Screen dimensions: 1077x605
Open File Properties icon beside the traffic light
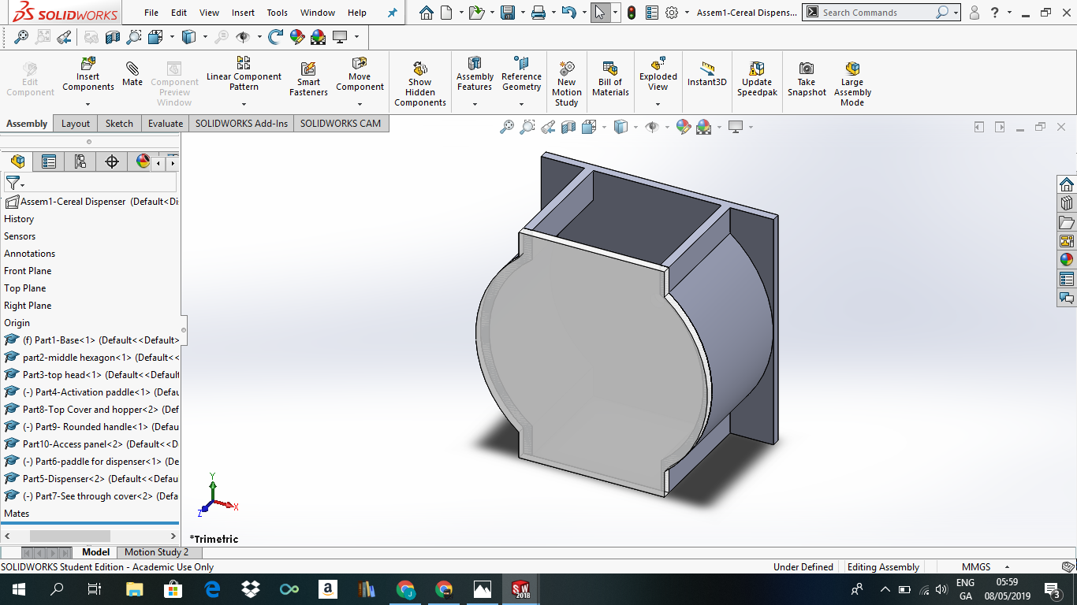[x=652, y=13]
